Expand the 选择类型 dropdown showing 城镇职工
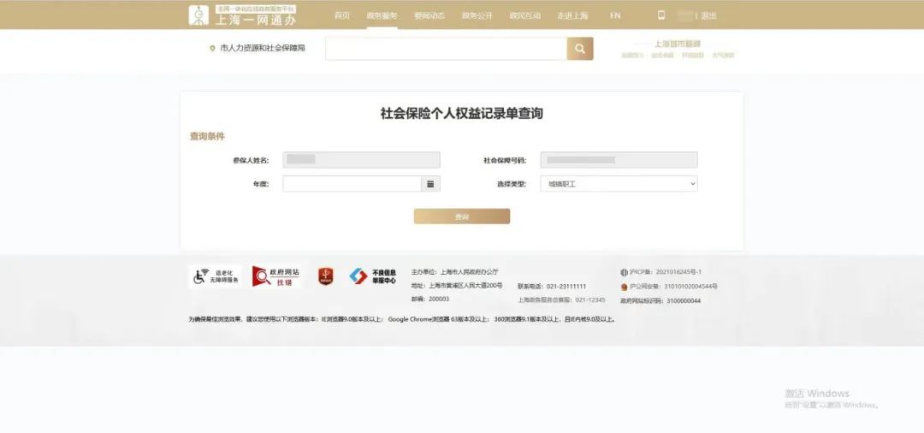Image resolution: width=924 pixels, height=433 pixels. 619,184
